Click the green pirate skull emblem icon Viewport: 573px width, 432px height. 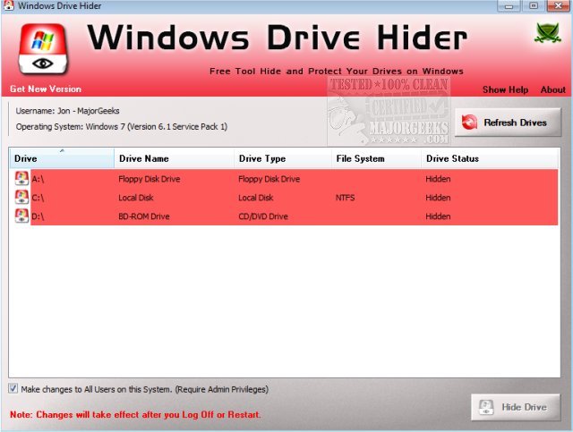tap(547, 33)
